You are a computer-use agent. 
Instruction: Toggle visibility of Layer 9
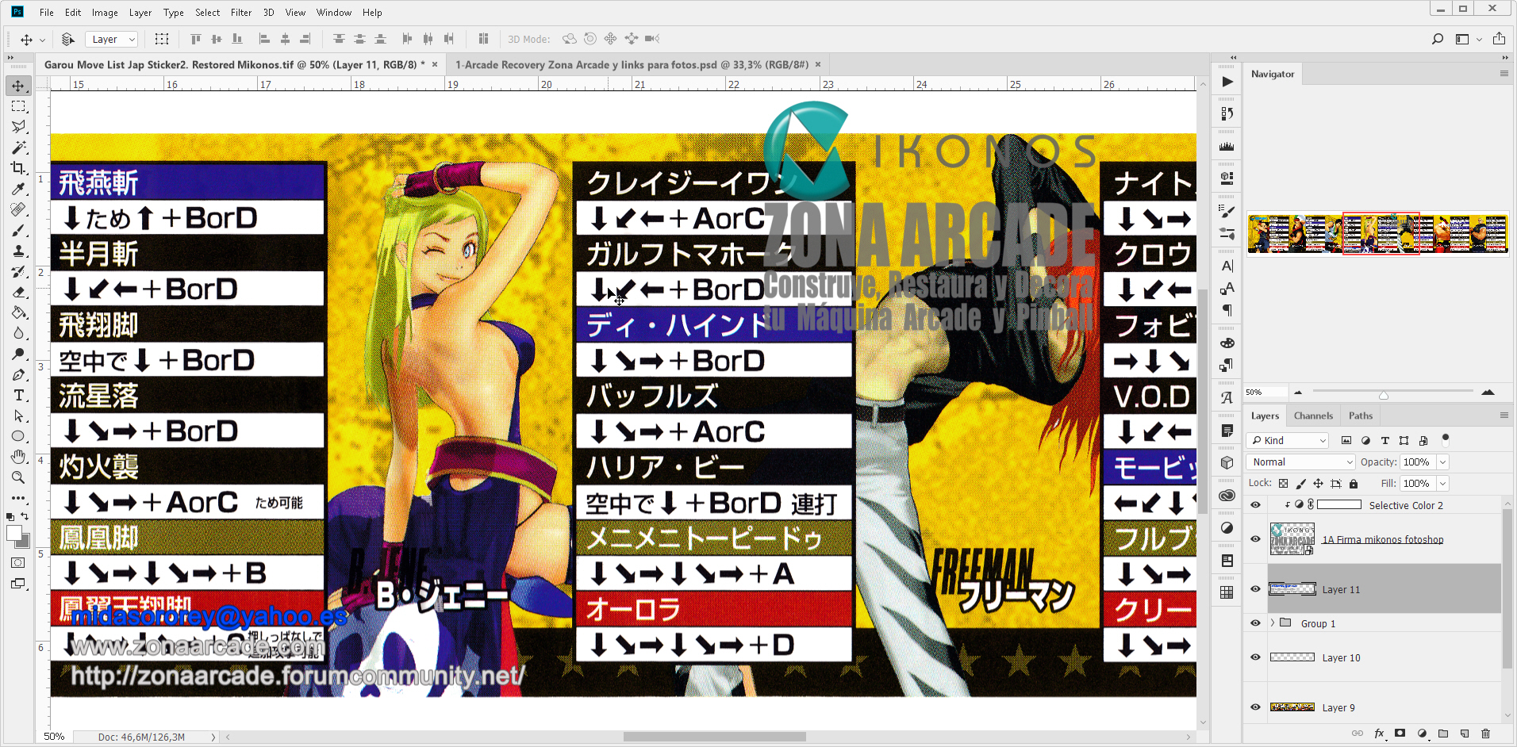(1255, 707)
